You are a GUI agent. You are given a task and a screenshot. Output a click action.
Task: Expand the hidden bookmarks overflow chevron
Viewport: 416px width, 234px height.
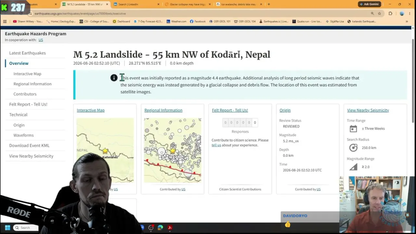click(x=407, y=21)
